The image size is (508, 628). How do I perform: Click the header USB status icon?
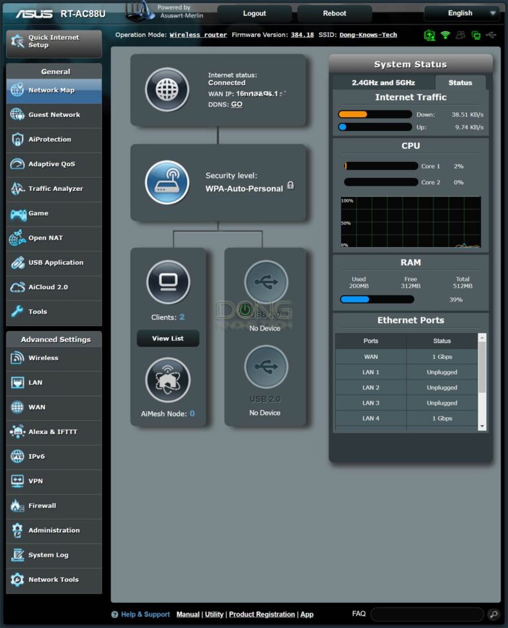[x=491, y=35]
